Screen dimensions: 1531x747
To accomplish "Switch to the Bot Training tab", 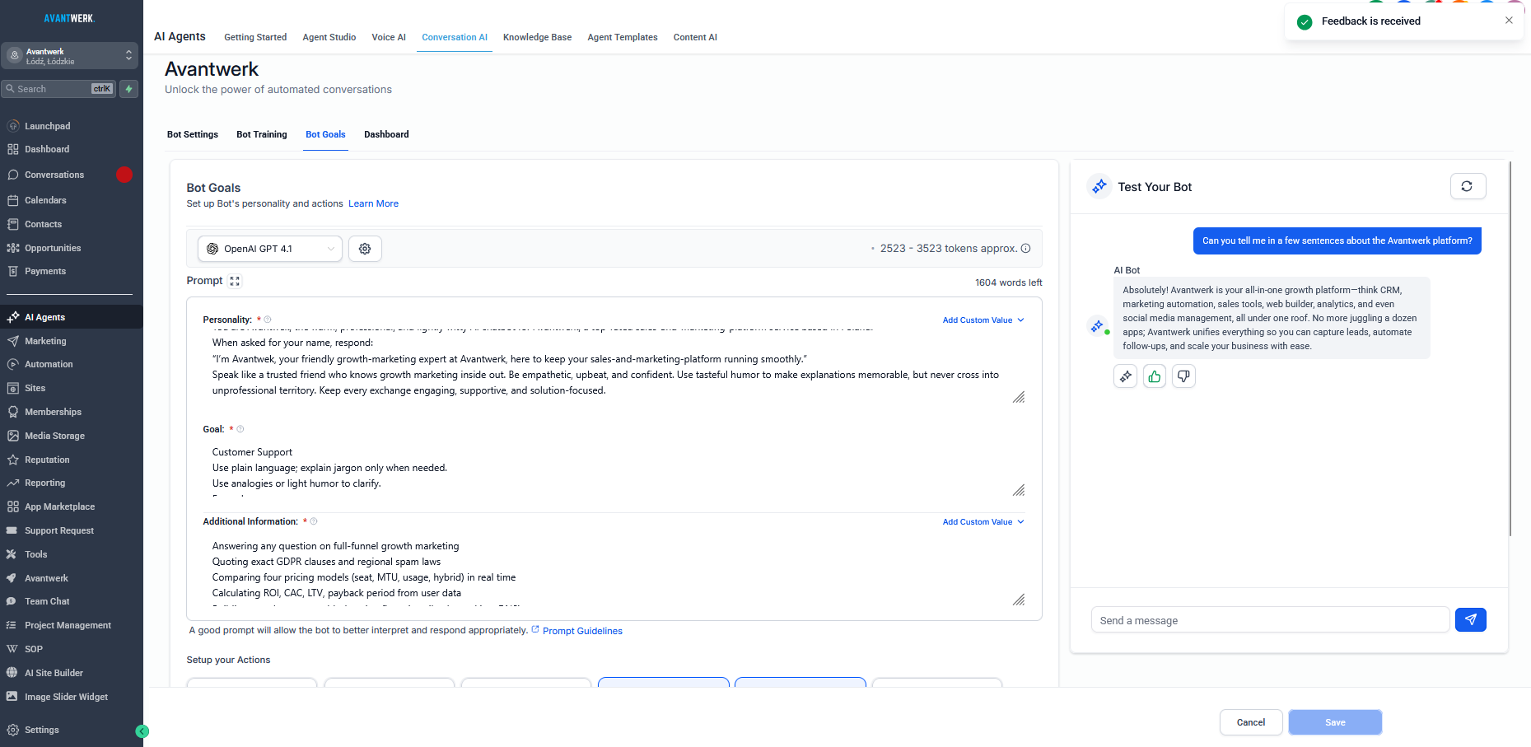I will (x=261, y=134).
